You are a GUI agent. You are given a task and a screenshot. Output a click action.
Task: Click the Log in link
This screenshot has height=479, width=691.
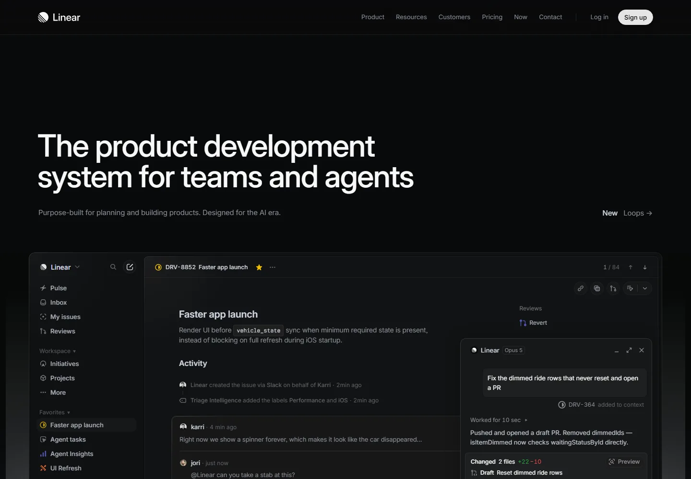click(x=599, y=17)
